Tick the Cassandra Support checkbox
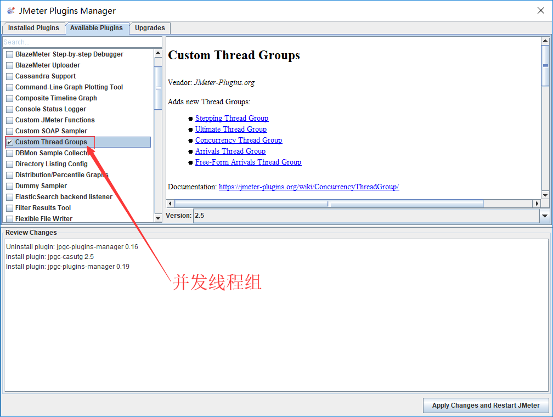553x417 pixels. coord(9,76)
